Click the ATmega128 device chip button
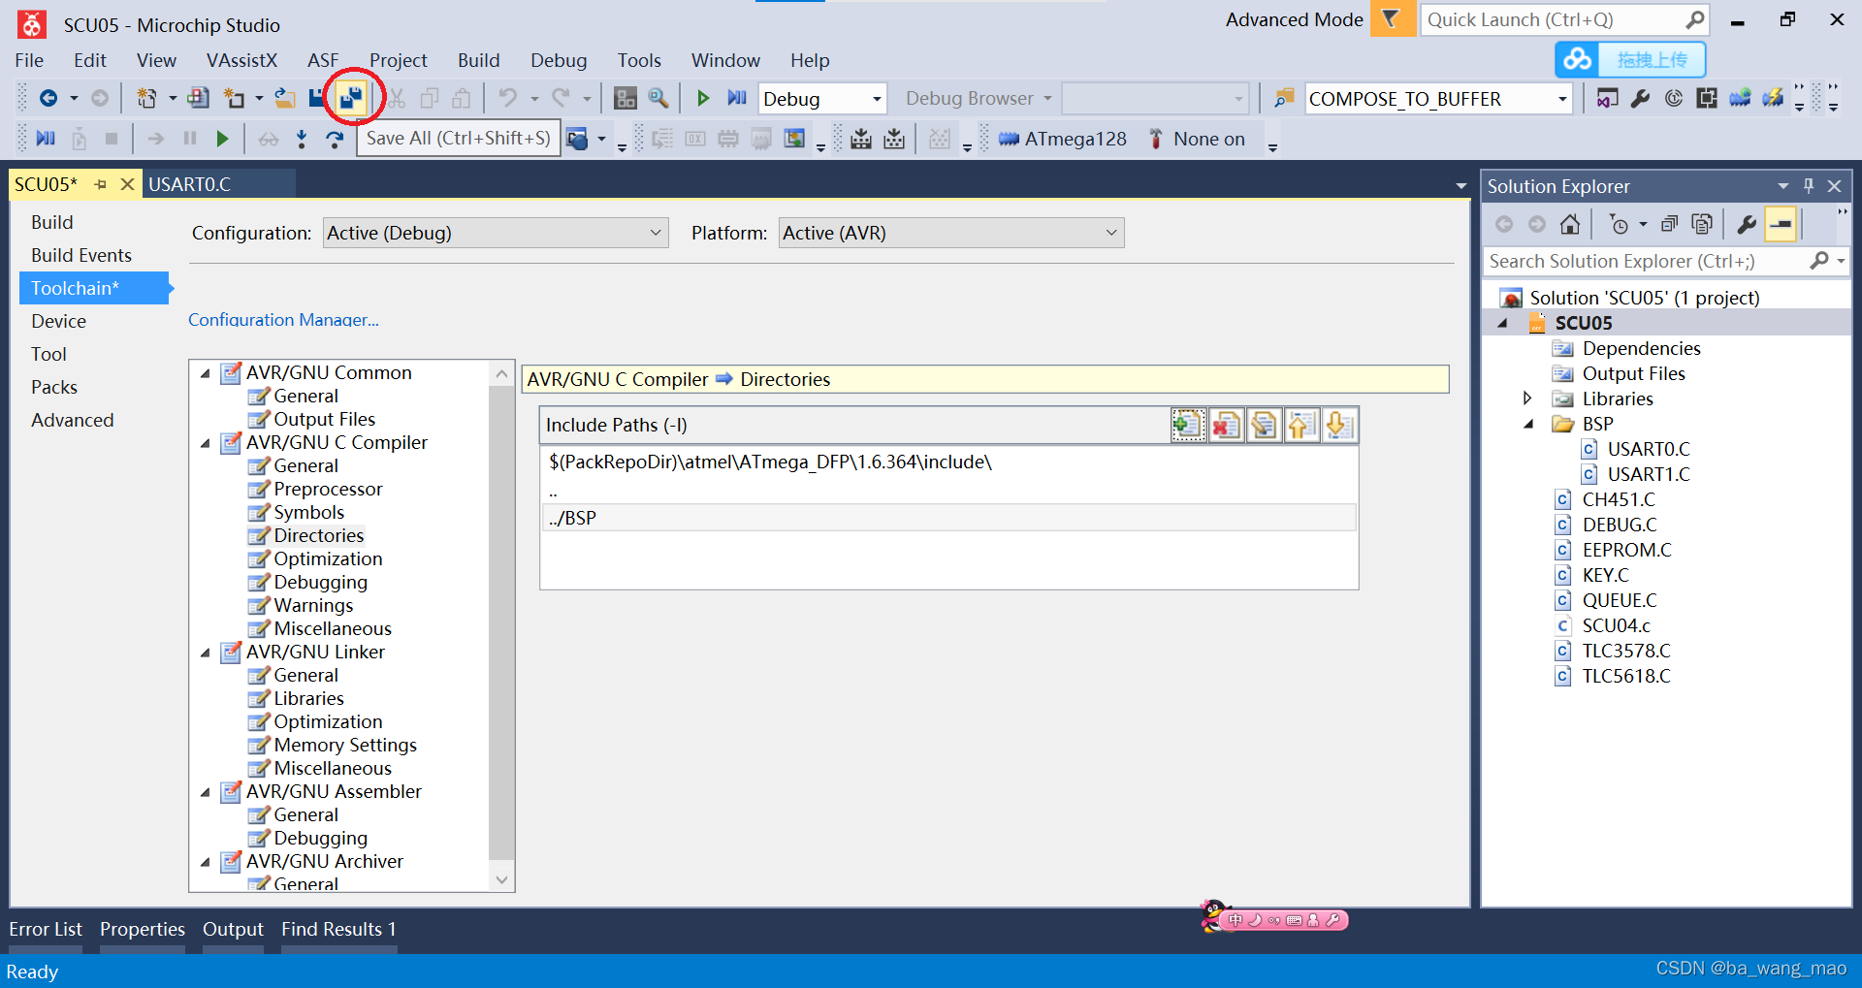The image size is (1862, 988). point(1062,139)
